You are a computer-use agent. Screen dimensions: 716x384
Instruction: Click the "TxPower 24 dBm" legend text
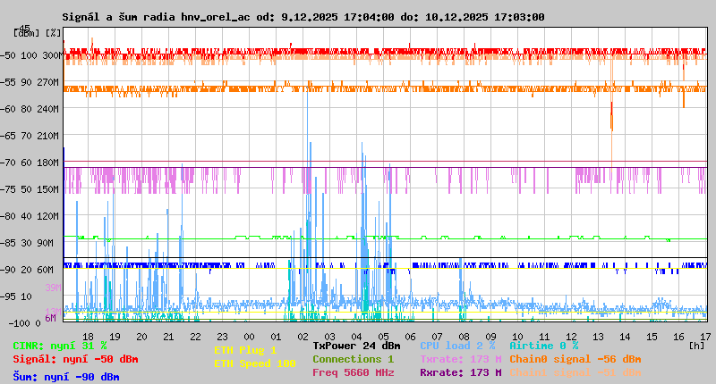(x=356, y=346)
